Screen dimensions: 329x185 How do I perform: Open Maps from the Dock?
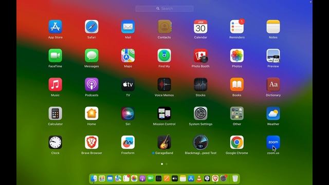point(118,178)
